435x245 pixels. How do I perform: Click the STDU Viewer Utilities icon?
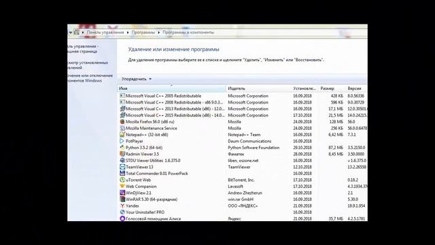tap(122, 161)
